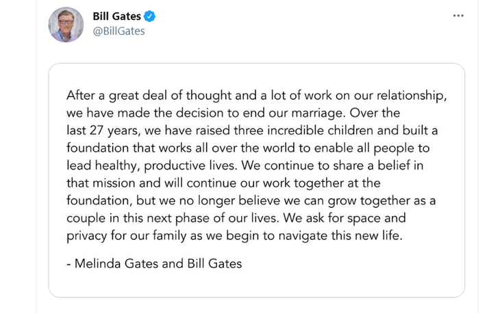
Task: Click the @BillGates handle
Action: click(x=118, y=31)
